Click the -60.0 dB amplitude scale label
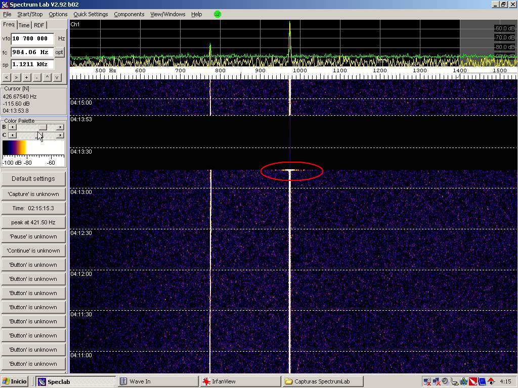This screenshot has width=518, height=388. [504, 28]
